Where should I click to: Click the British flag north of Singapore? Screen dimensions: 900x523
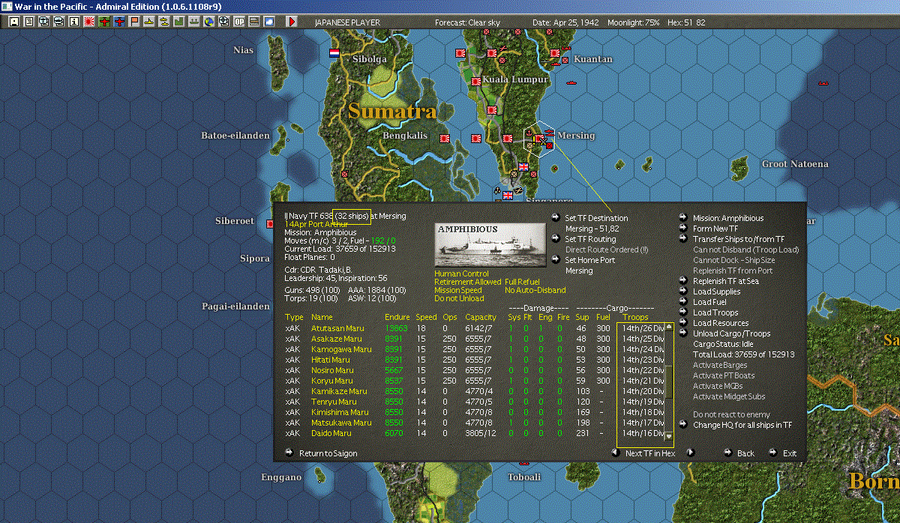[523, 166]
